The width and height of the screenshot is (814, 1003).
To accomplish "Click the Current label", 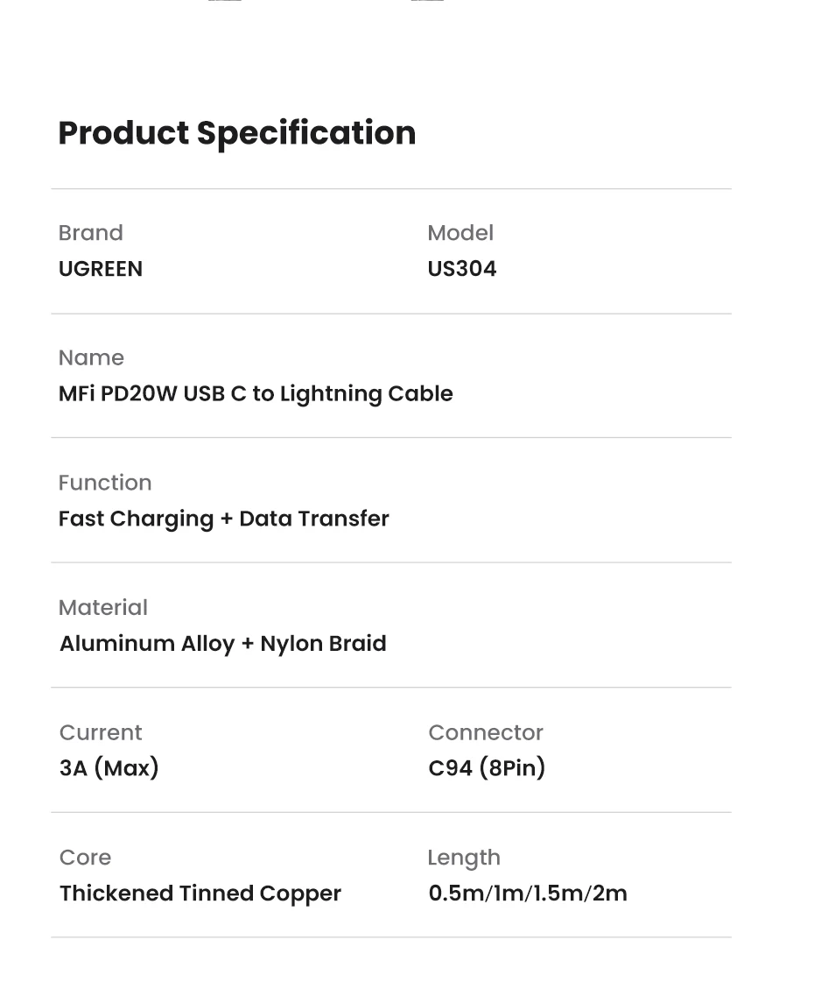I will pyautogui.click(x=101, y=732).
